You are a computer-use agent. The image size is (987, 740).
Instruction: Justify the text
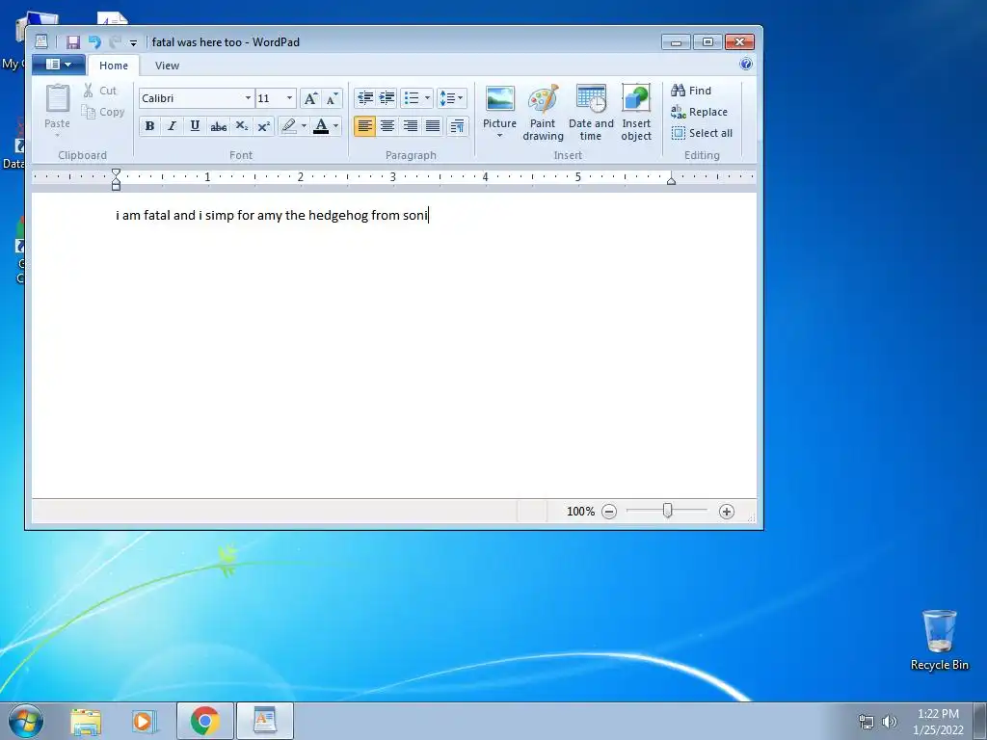pos(433,126)
